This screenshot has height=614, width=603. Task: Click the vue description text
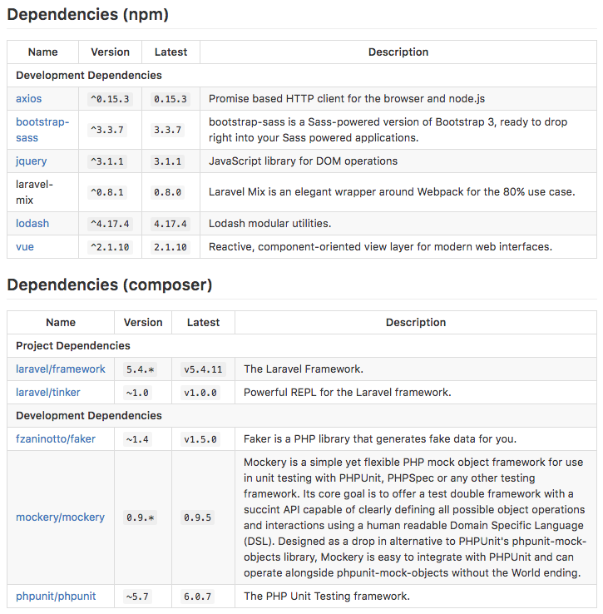pos(380,247)
